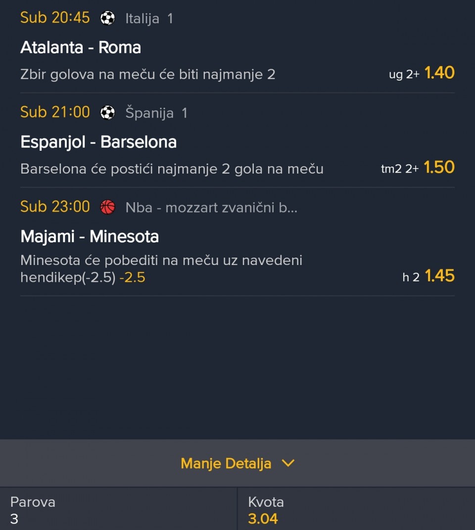475x530 pixels.
Task: Click the Barselona goals bet description
Action: click(x=172, y=169)
